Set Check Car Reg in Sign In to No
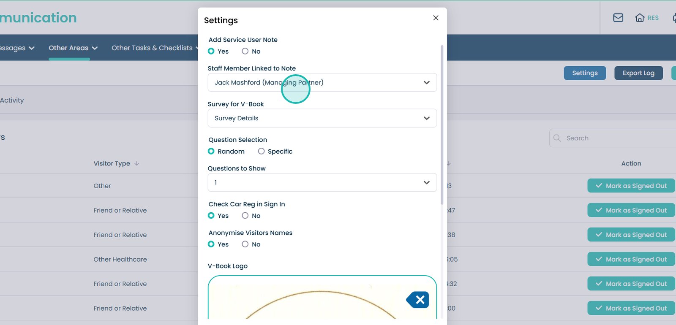Image resolution: width=676 pixels, height=325 pixels. click(x=245, y=216)
